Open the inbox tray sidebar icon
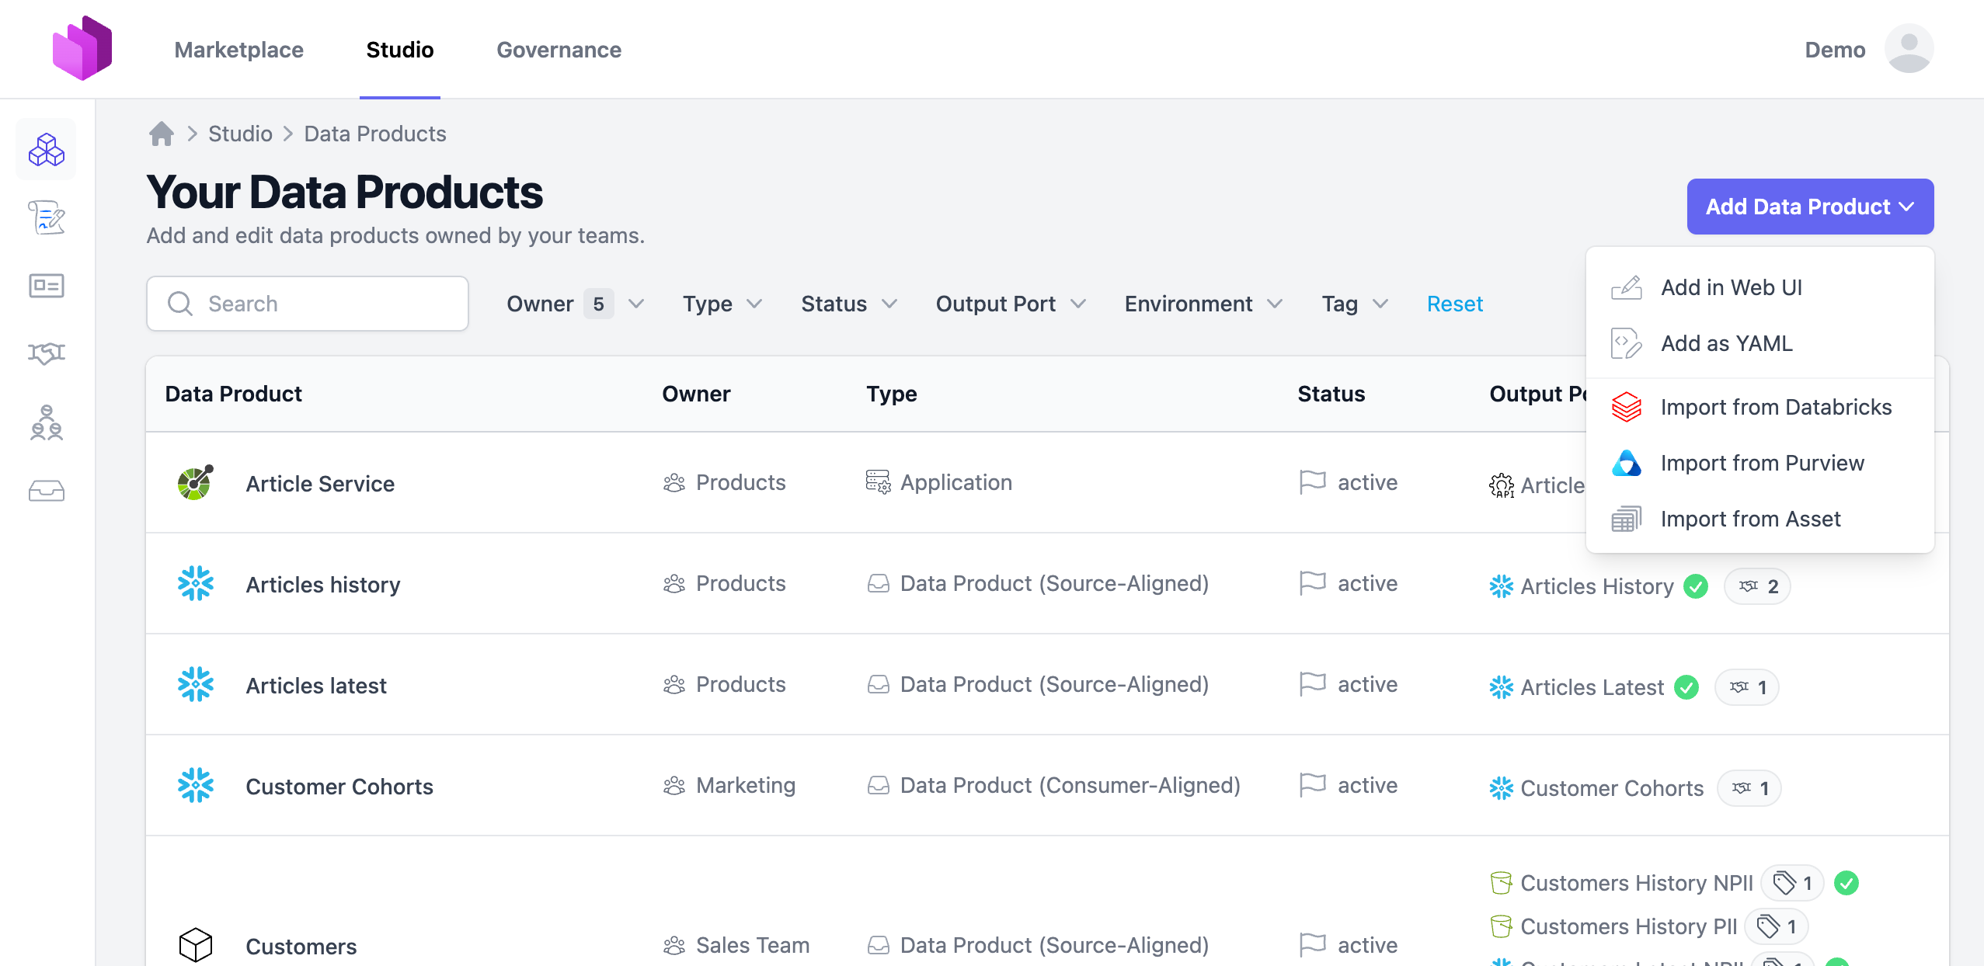The image size is (1984, 966). 46,491
